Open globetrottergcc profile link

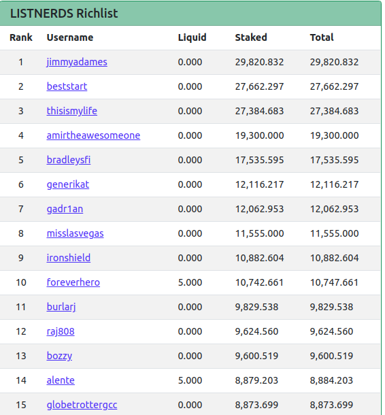82,405
